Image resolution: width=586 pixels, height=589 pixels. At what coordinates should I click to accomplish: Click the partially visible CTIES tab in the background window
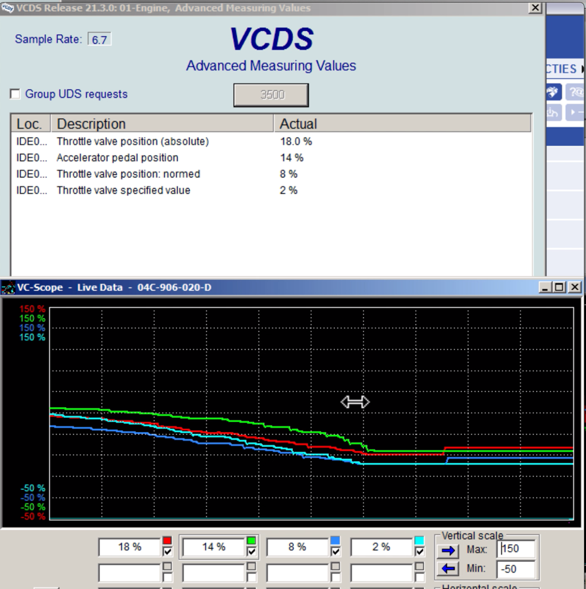point(562,69)
